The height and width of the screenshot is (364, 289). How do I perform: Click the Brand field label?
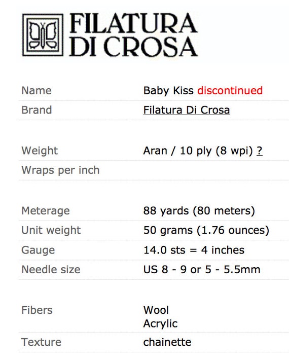click(x=37, y=110)
